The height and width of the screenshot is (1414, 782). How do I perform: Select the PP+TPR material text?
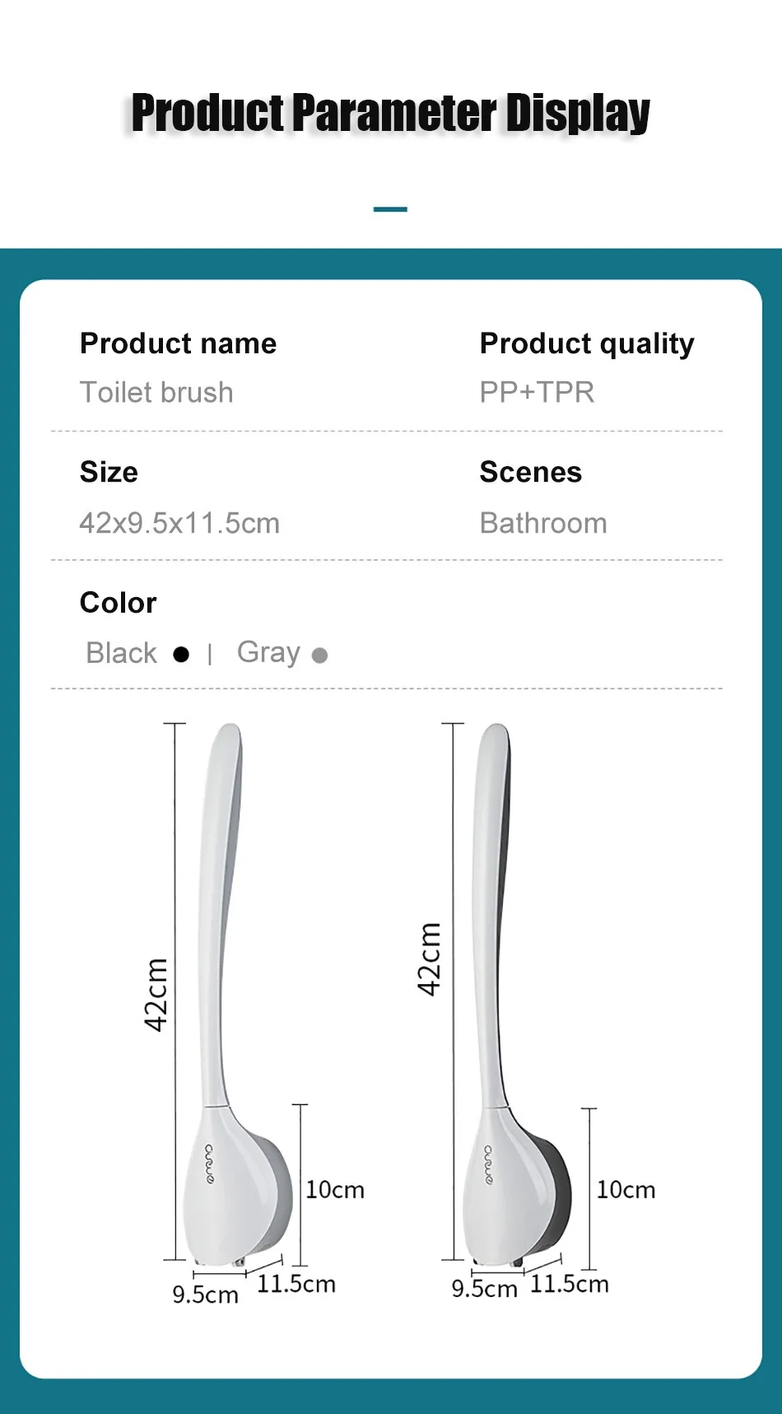tap(537, 393)
